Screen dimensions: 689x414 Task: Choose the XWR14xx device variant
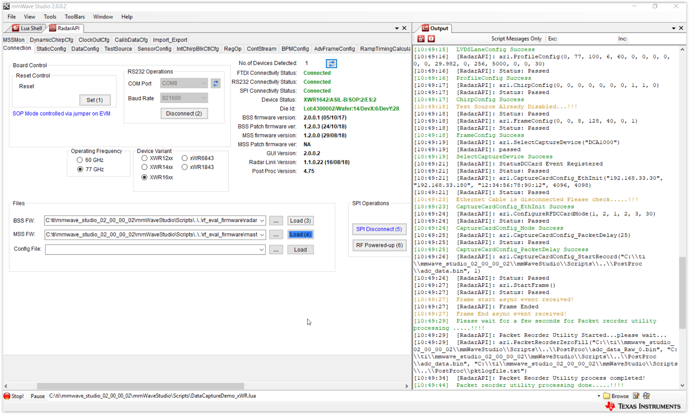coord(144,167)
